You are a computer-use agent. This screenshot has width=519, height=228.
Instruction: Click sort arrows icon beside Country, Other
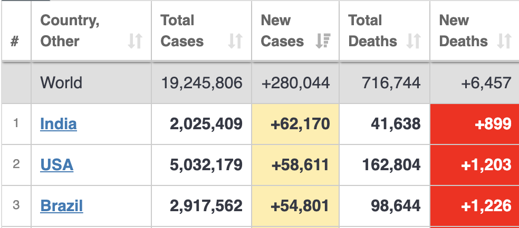click(135, 41)
